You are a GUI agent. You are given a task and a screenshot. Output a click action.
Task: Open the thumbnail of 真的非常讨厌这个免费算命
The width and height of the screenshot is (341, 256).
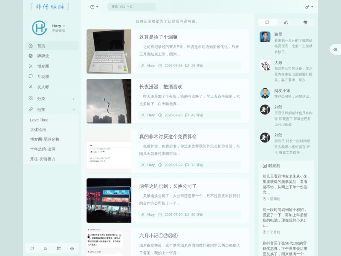(x=109, y=151)
